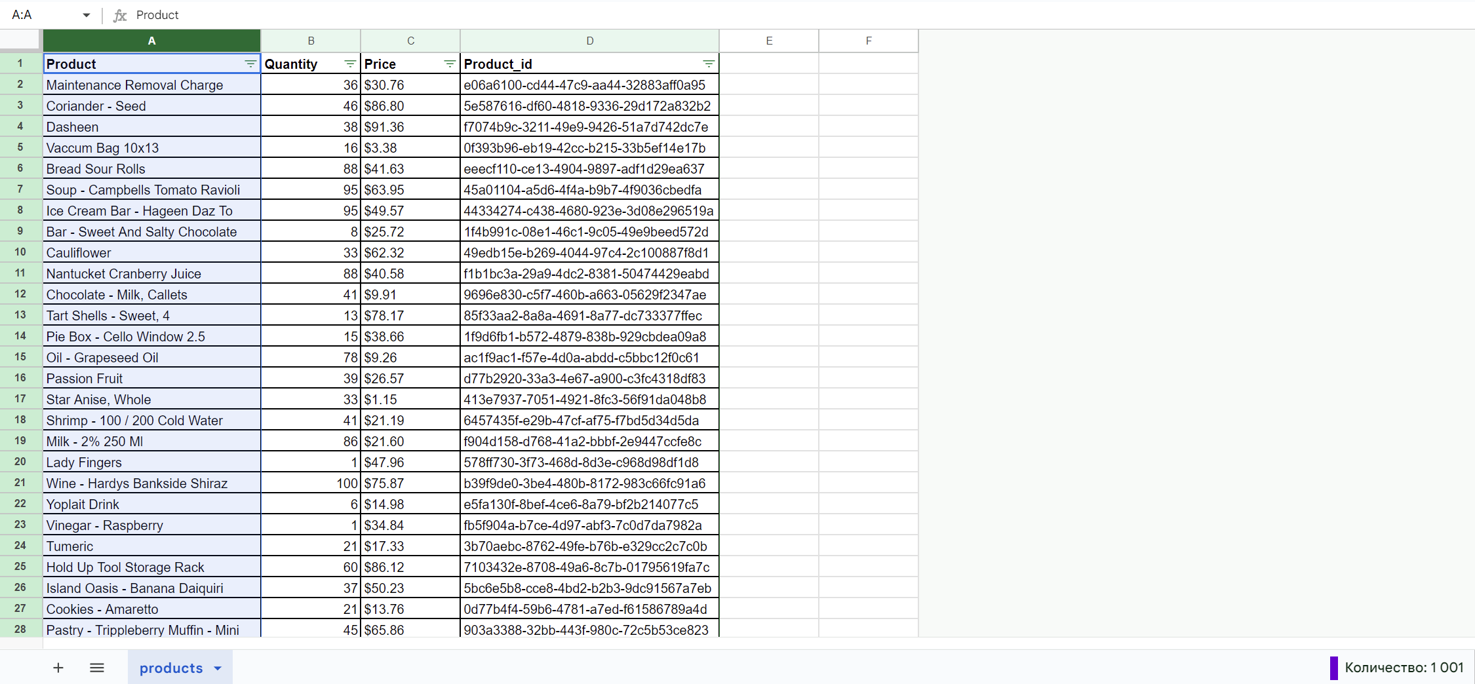Viewport: 1475px width, 684px height.
Task: Expand the name box dropdown arrow
Action: click(86, 15)
